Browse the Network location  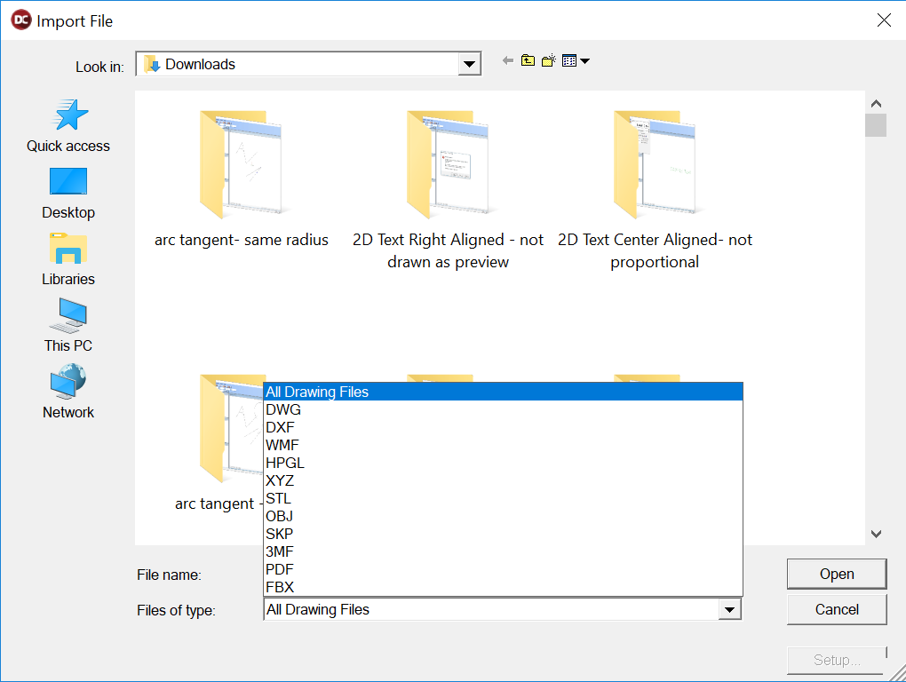click(x=68, y=392)
